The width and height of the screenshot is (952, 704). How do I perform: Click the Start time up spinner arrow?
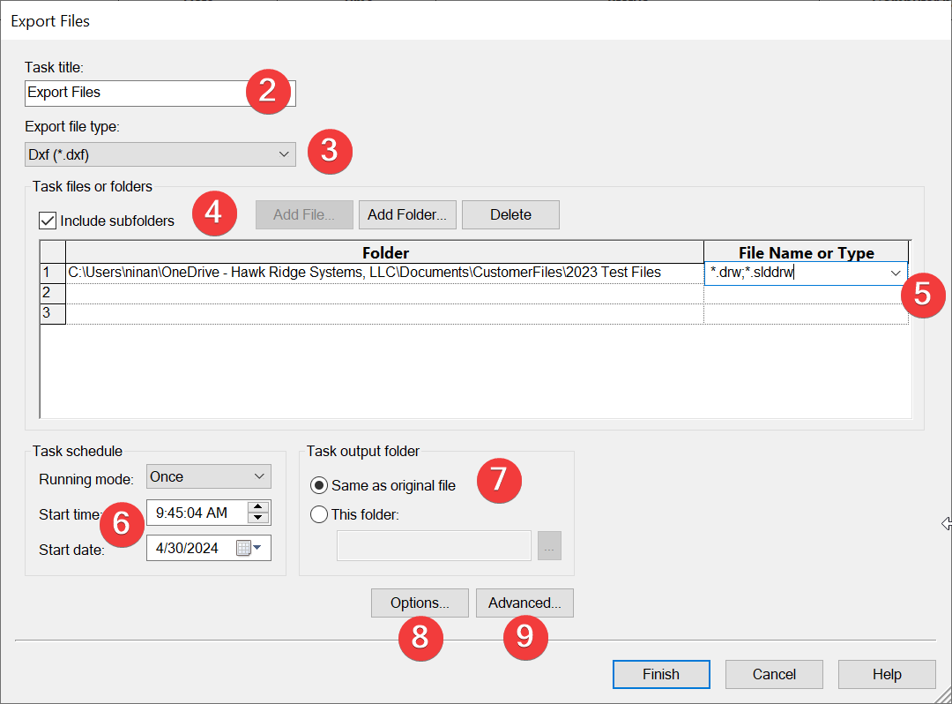pos(257,507)
